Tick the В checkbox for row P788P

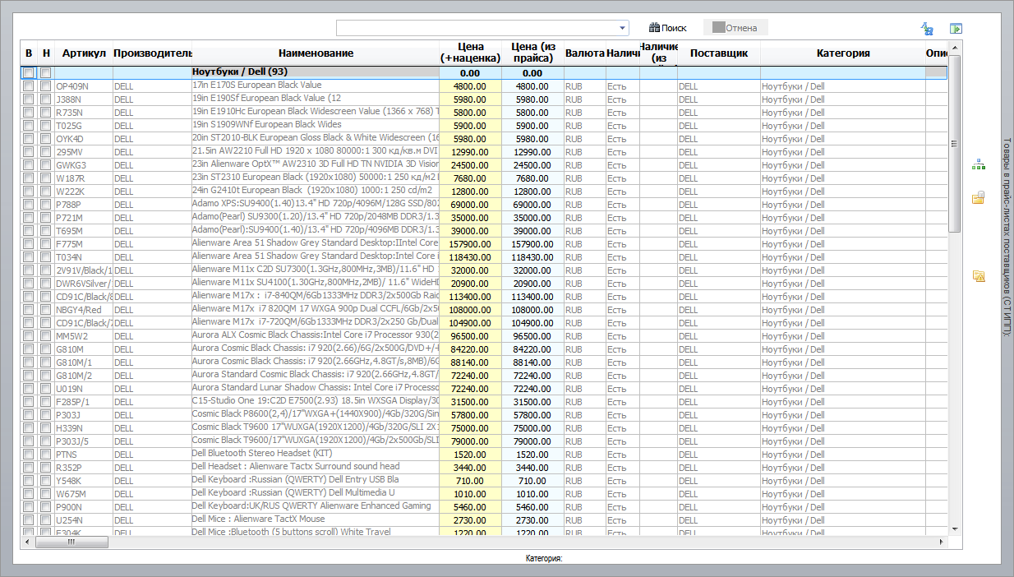click(x=29, y=204)
